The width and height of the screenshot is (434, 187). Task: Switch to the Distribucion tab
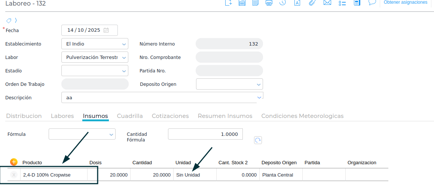24,116
